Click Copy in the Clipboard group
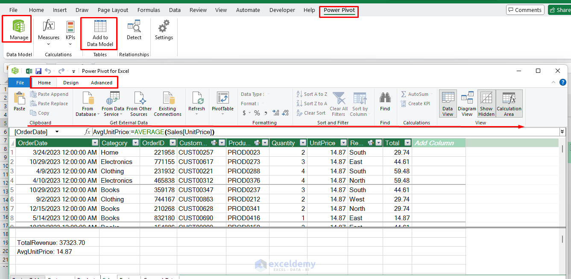571x279 pixels. coord(40,113)
